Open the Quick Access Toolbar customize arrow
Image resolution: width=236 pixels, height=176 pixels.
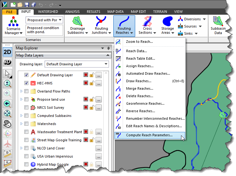point(60,6)
